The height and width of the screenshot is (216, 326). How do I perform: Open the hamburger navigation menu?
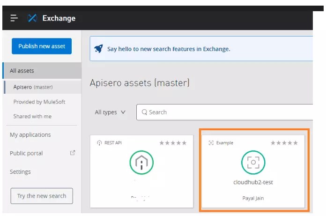pyautogui.click(x=14, y=18)
